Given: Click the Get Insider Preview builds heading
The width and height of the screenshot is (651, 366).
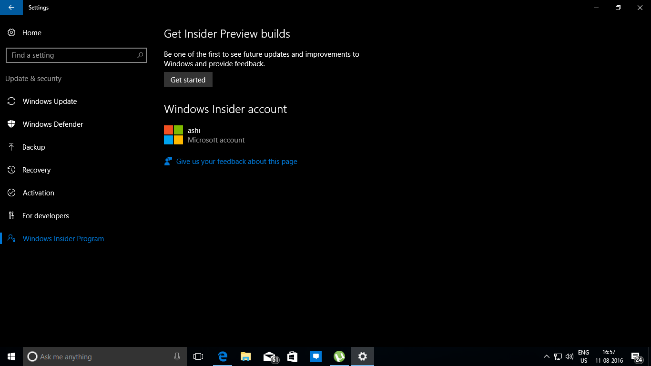Looking at the screenshot, I should pos(227,34).
